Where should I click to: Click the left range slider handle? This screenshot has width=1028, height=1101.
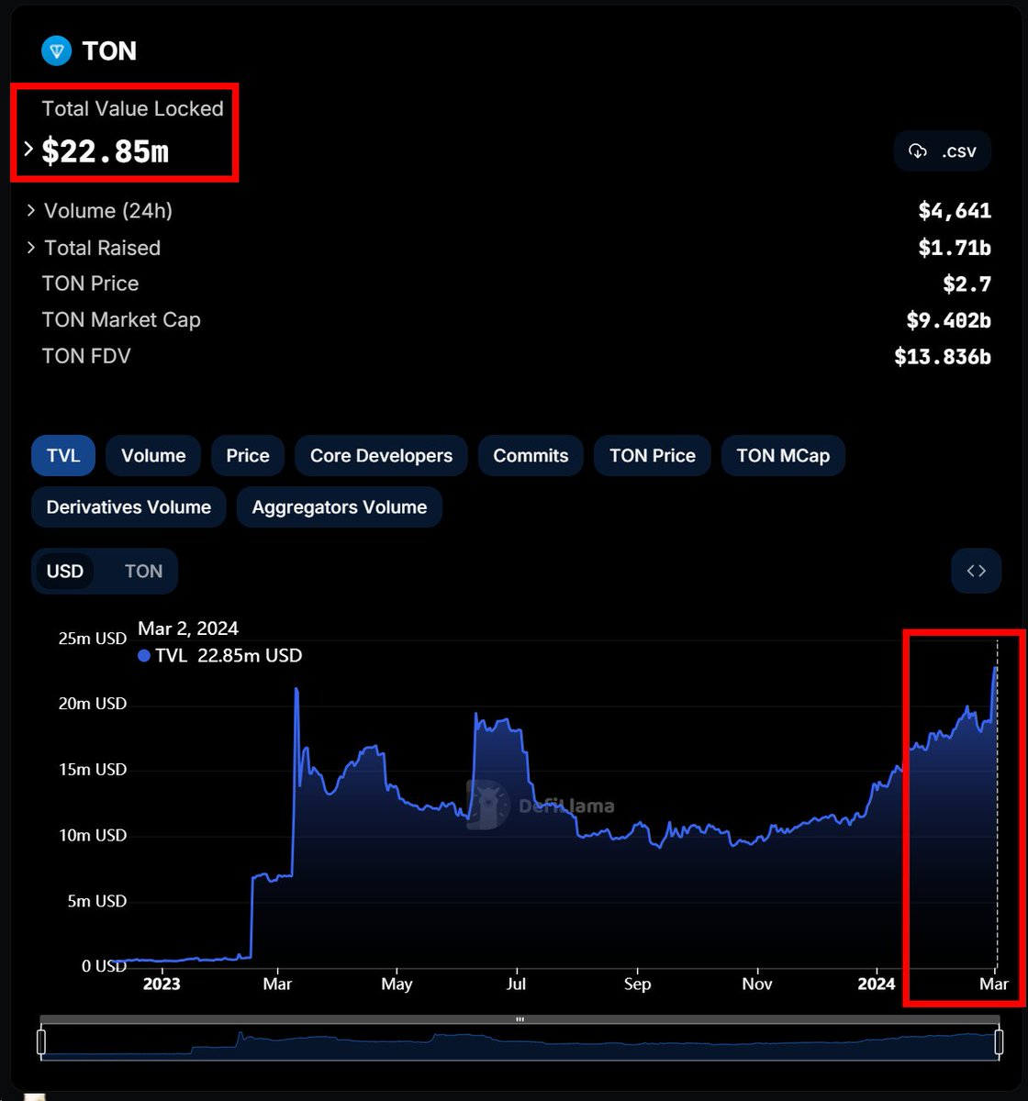pos(40,1042)
